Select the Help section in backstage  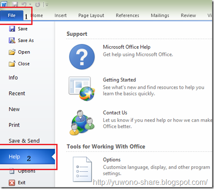28,156
